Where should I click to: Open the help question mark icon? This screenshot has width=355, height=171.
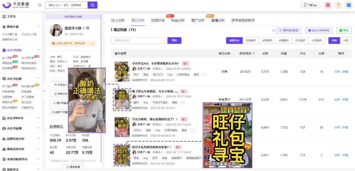point(338,5)
